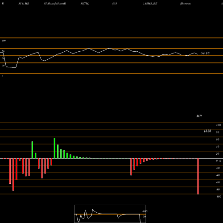Open the mini overview chart thumbnail

tap(110, 214)
